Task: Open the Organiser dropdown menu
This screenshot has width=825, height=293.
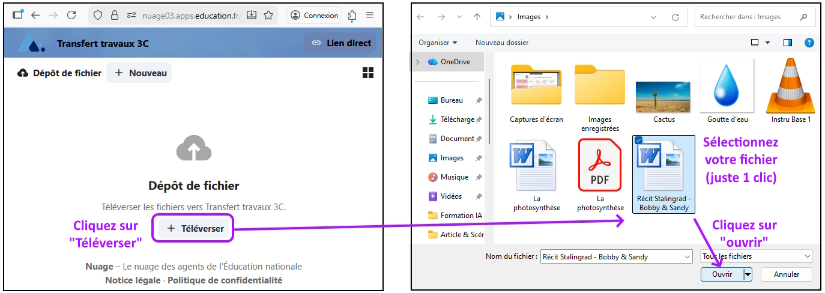Action: click(438, 43)
